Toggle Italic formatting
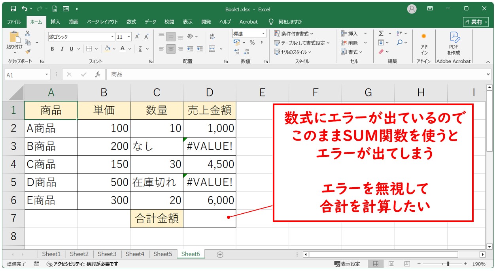Image resolution: width=495 pixels, height=271 pixels. click(62, 49)
